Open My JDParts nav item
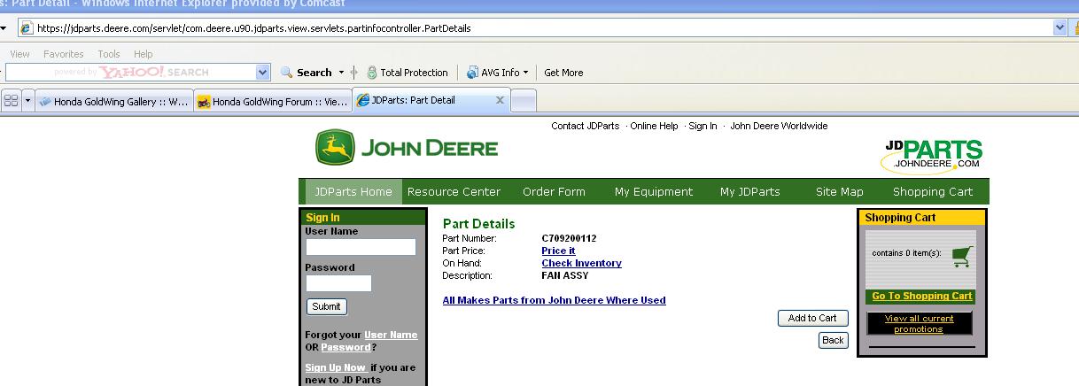The image size is (1079, 386). [x=749, y=191]
